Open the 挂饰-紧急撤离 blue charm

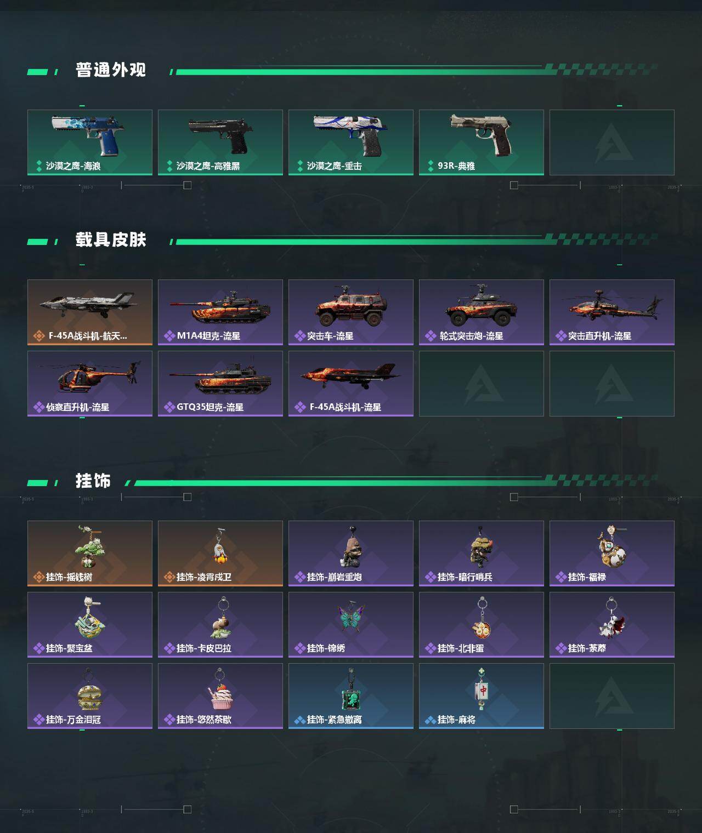click(351, 696)
